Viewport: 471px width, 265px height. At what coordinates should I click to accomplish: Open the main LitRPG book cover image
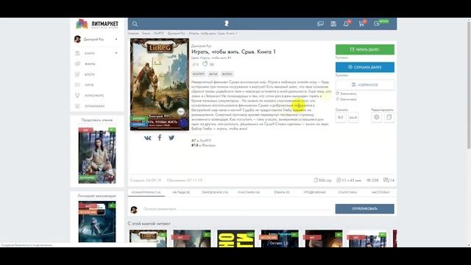coord(160,85)
